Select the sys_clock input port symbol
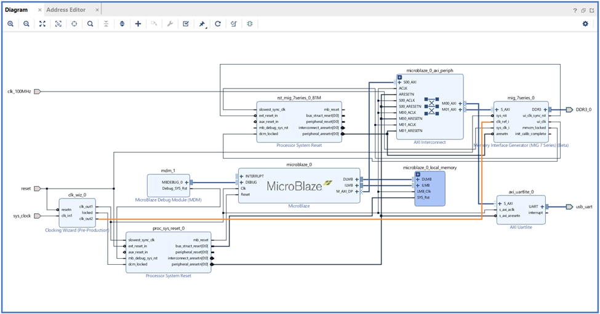The height and width of the screenshot is (314, 600). [38, 216]
